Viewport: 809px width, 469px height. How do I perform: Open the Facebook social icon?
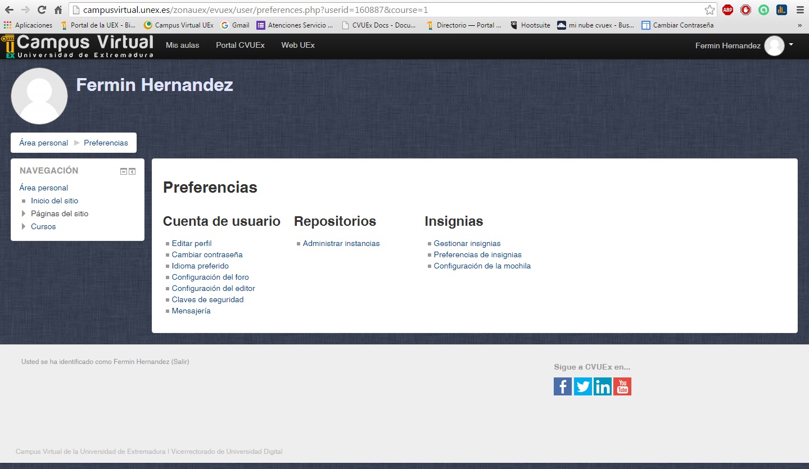pos(562,386)
